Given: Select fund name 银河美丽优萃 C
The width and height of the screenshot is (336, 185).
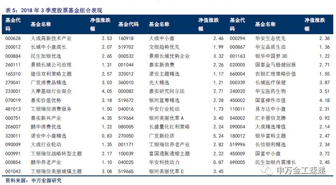Looking at the screenshot, I should point(167,171).
